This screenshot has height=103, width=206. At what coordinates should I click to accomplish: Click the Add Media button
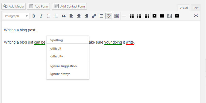pyautogui.click(x=14, y=6)
